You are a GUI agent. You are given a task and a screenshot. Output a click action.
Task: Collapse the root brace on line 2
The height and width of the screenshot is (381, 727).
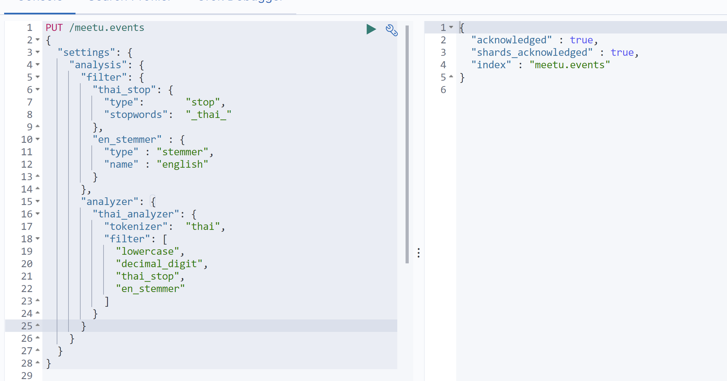pos(38,40)
